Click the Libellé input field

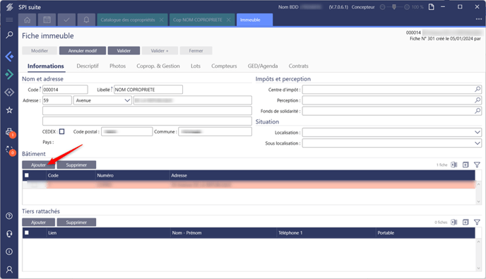click(x=148, y=90)
